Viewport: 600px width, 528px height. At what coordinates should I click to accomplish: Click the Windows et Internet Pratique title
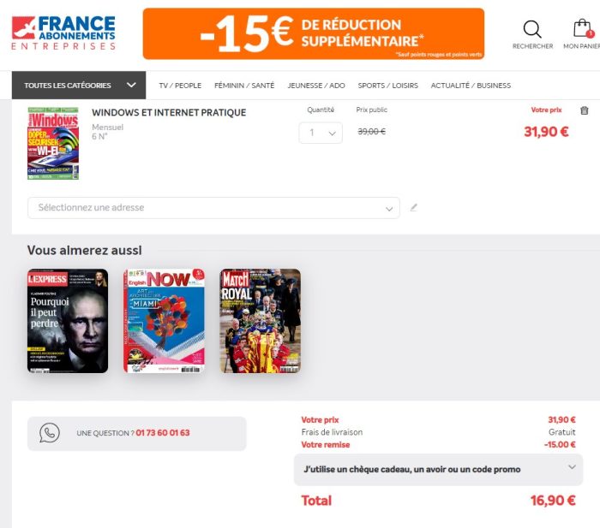click(169, 113)
